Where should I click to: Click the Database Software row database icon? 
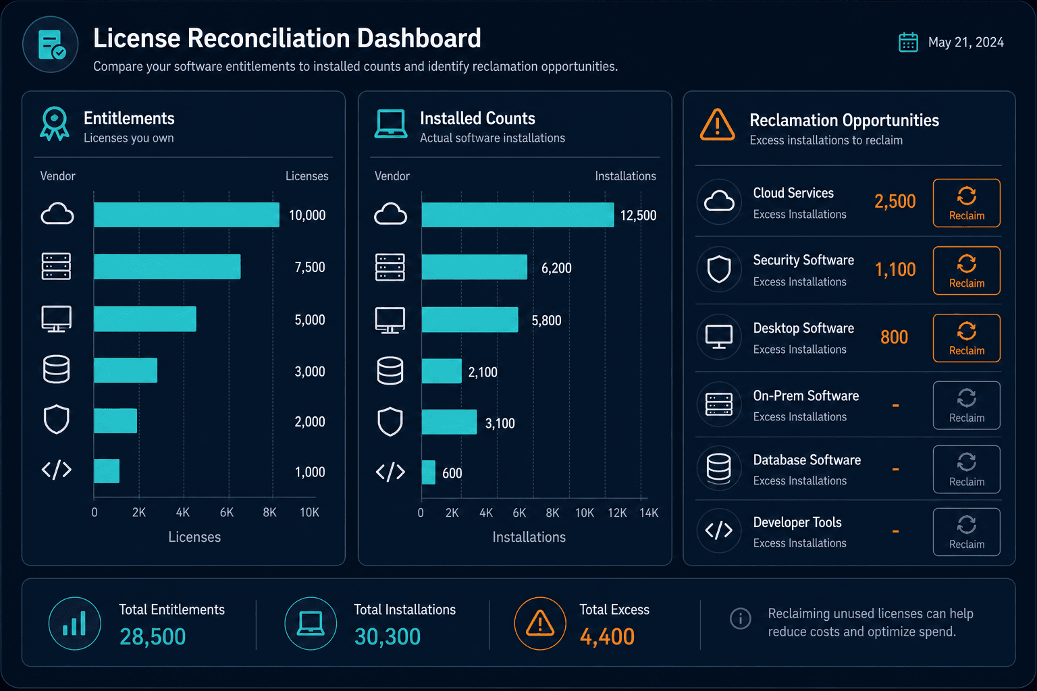[x=719, y=468]
